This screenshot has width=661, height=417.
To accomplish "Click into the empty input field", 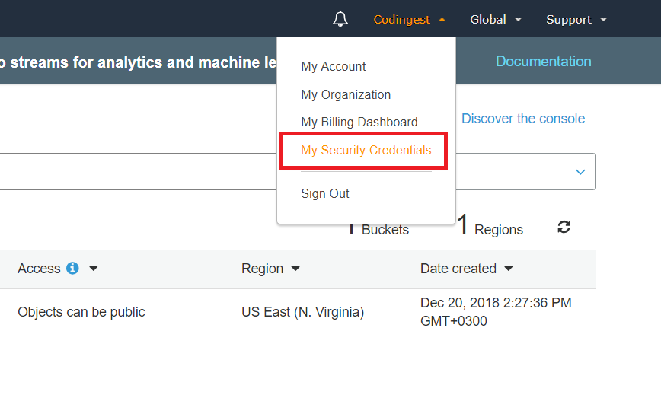I will pos(137,172).
